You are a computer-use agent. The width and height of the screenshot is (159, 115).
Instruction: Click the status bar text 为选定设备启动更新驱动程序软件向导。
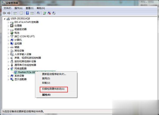23,112
